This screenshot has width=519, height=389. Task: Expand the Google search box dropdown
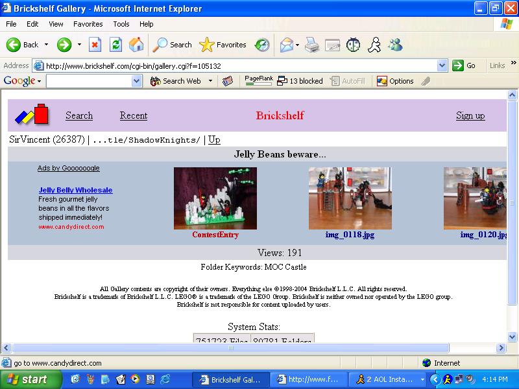[x=137, y=81]
